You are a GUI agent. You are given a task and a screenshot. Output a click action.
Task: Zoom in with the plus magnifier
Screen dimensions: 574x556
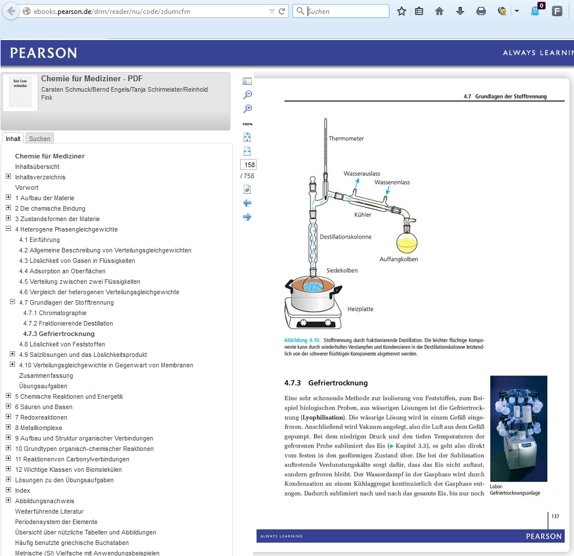tap(247, 109)
